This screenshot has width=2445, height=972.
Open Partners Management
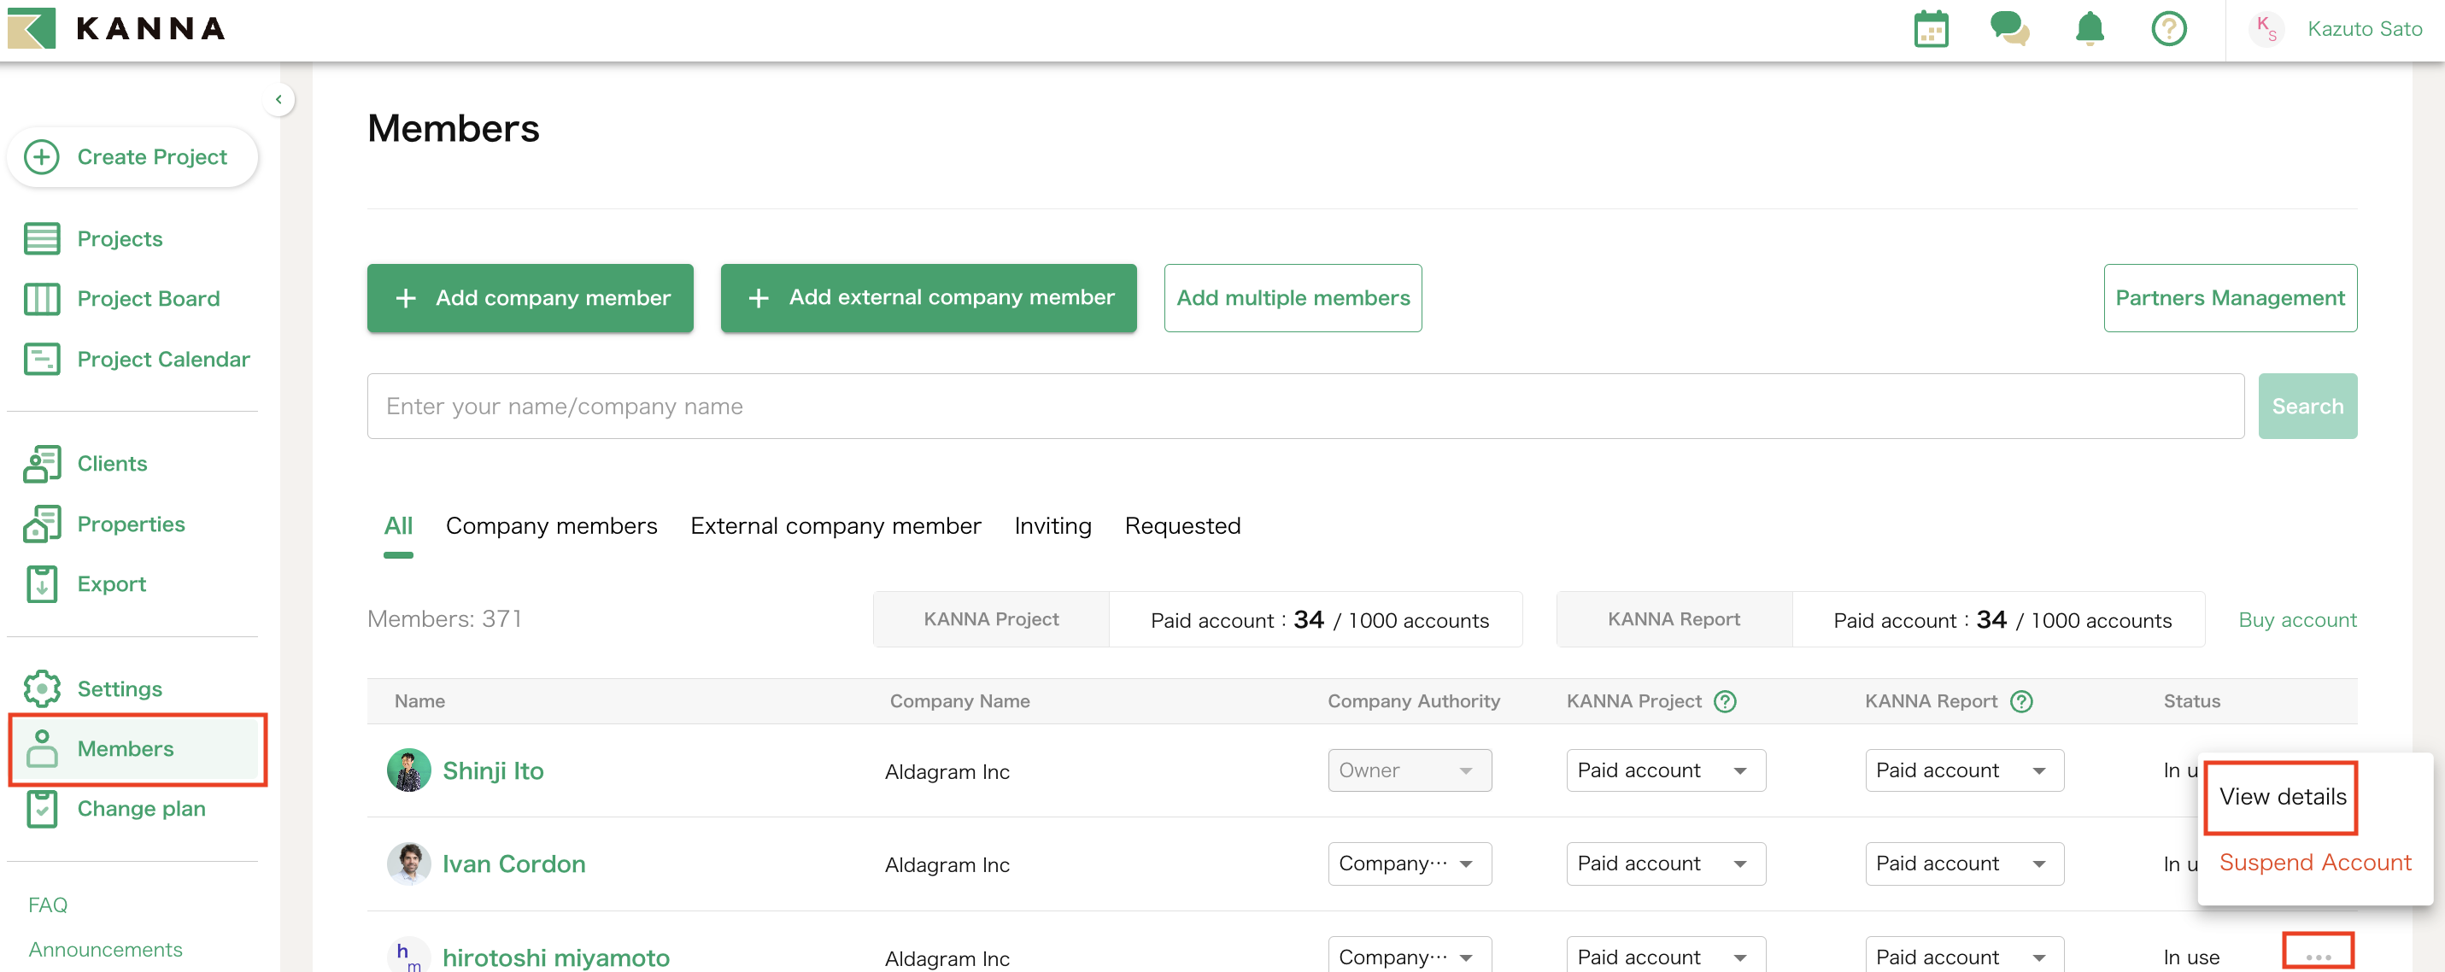(2229, 298)
